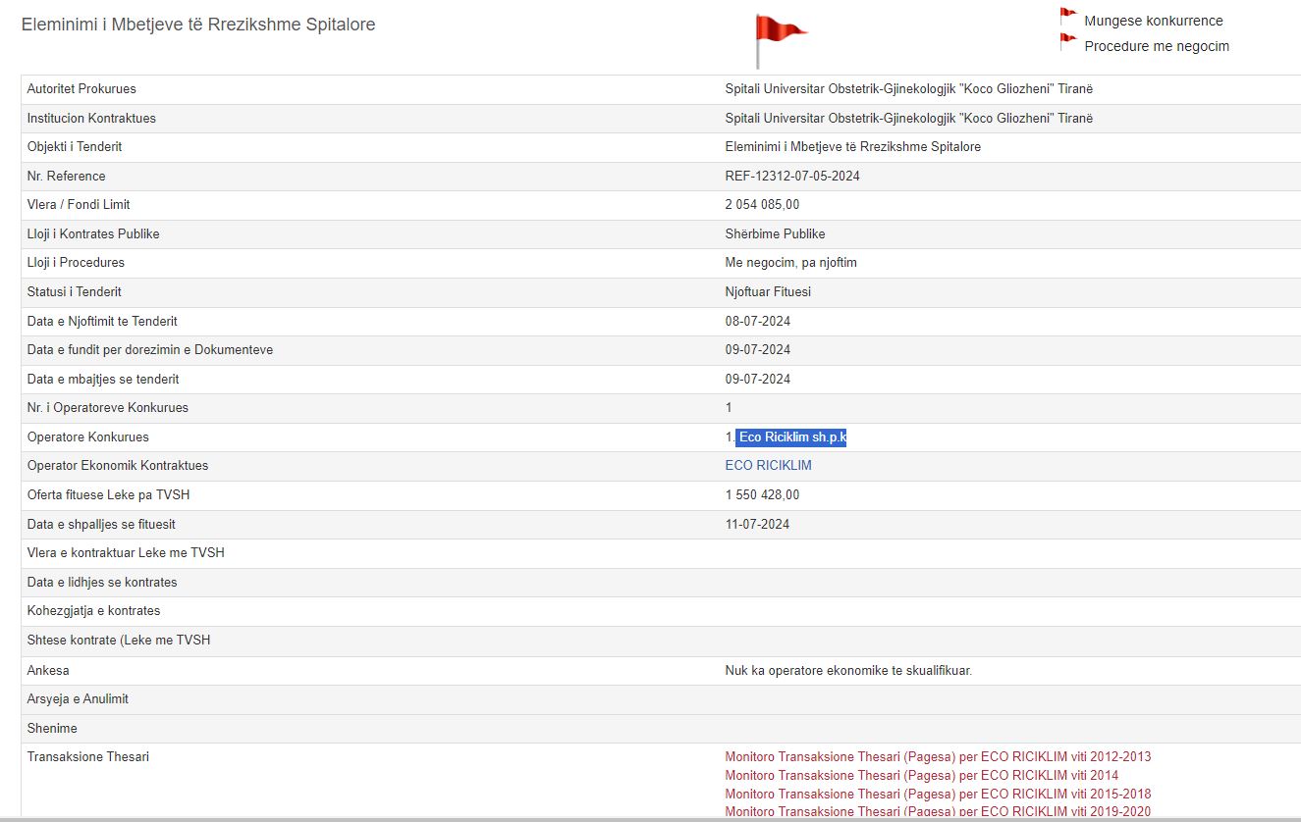Click the winning offer value 1 550 428,00
This screenshot has width=1301, height=822.
tap(762, 495)
